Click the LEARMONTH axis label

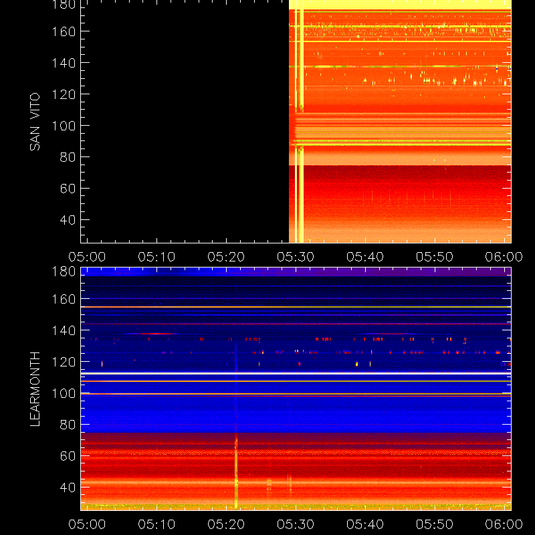tap(35, 389)
